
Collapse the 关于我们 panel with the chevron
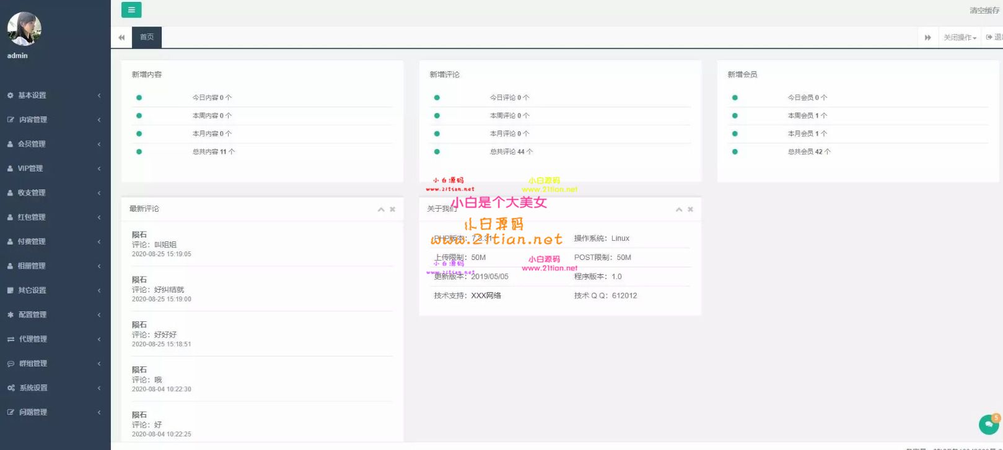tap(679, 209)
